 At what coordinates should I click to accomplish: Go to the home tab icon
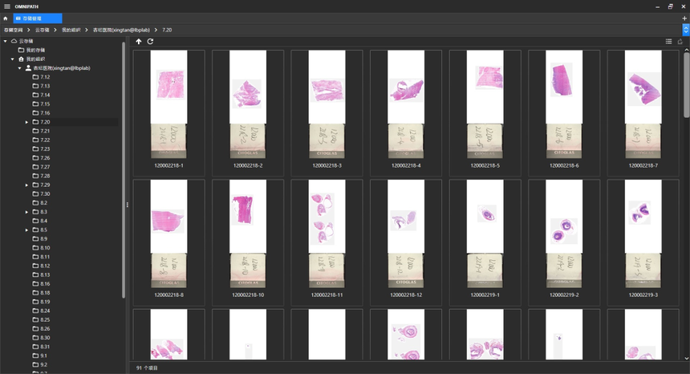(x=6, y=18)
